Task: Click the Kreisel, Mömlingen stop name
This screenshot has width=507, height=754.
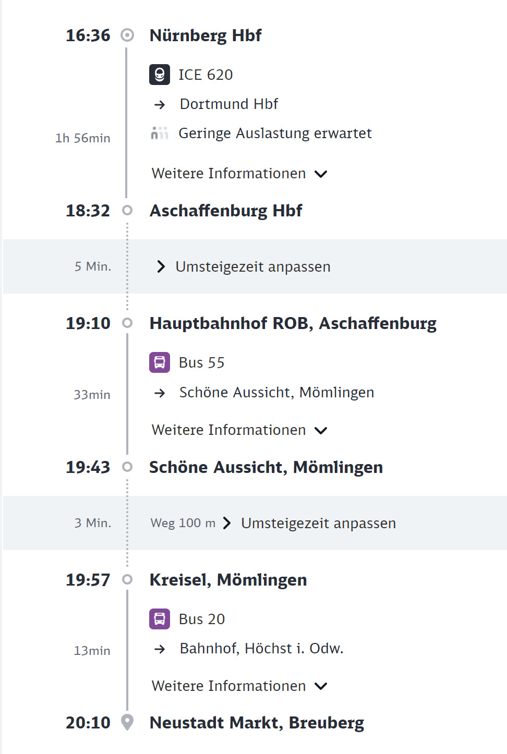Action: point(228,580)
